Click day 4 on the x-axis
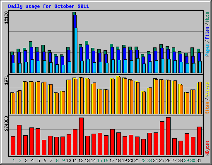Viewport: 212px width, 165px height. tap(32, 160)
